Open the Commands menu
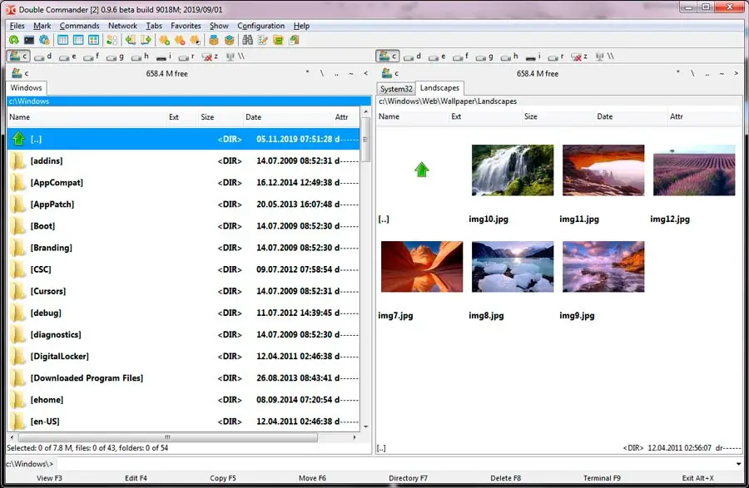 coord(79,26)
